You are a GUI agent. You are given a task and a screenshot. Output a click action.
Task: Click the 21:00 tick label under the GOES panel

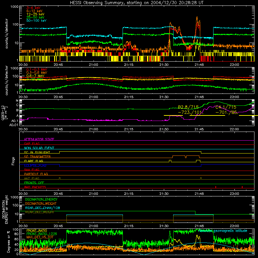tap(94, 129)
